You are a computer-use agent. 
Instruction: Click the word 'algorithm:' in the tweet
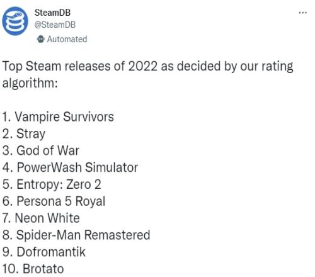[30, 83]
